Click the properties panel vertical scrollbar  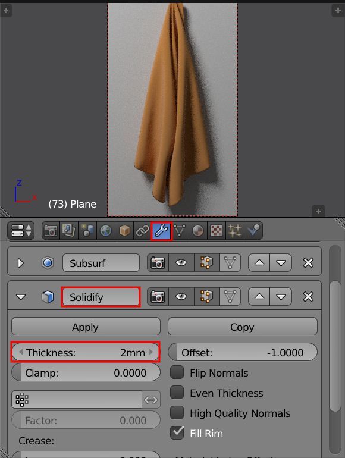[335, 346]
